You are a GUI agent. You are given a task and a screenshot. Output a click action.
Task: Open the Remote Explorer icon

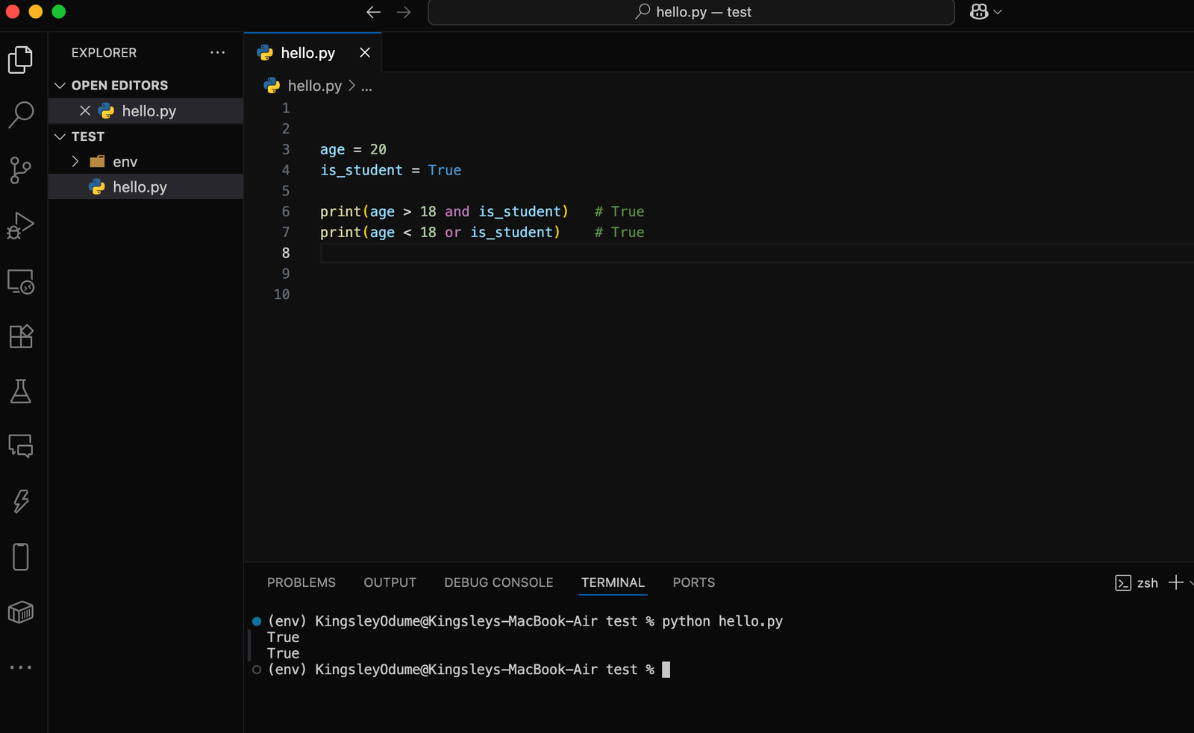20,282
